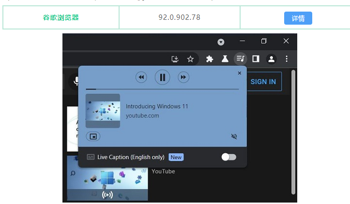The height and width of the screenshot is (204, 350).
Task: Pause the Introducing Windows 11 media
Action: pos(163,77)
